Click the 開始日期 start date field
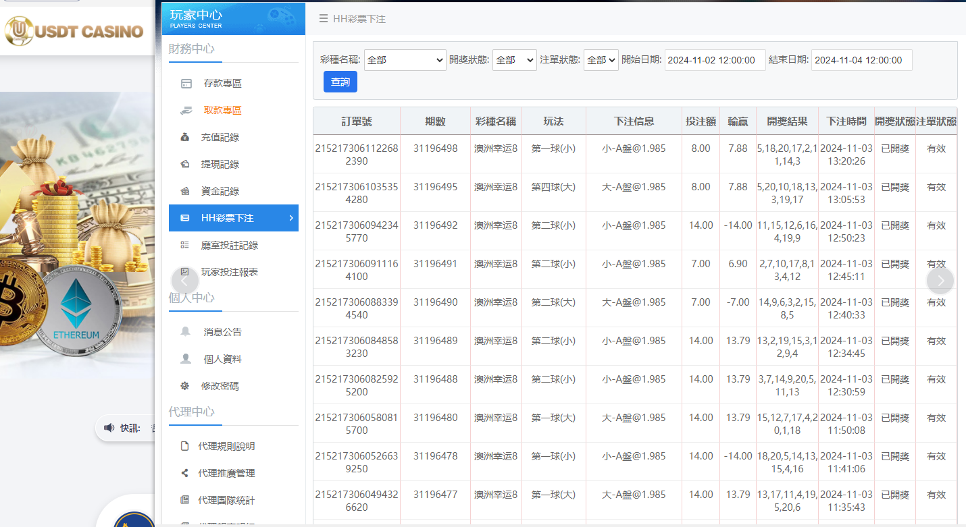Screen dimensions: 966x527 coord(715,59)
